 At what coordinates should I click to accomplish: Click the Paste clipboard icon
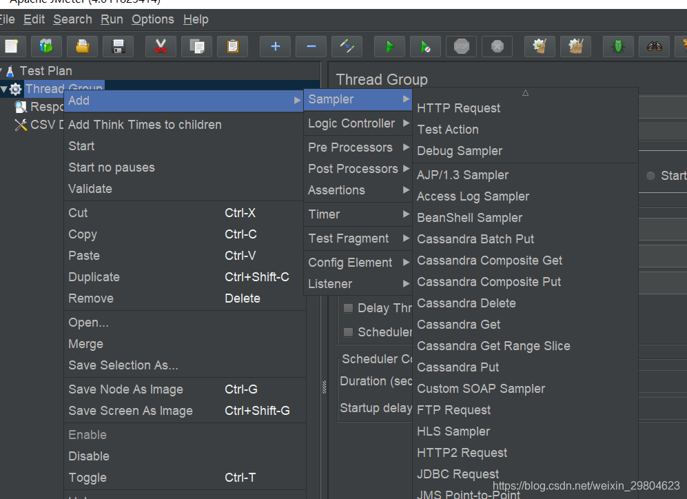[x=233, y=46]
